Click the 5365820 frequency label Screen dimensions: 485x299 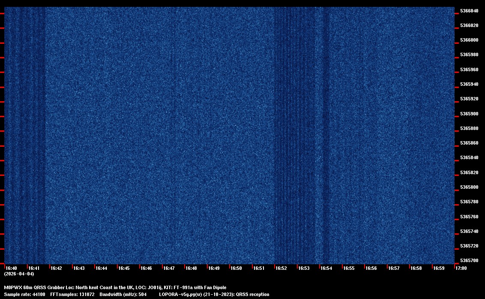click(469, 172)
